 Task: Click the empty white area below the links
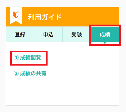[63, 93]
